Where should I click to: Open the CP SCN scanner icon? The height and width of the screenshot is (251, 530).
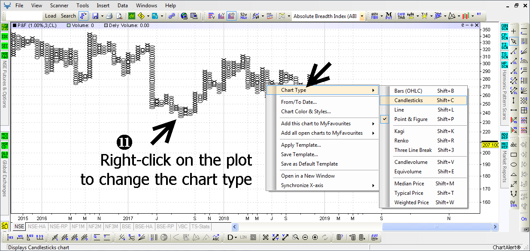504,36
